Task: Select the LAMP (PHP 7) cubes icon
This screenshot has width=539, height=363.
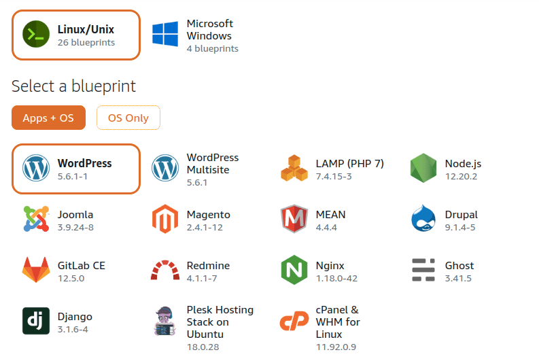Action: pos(294,168)
